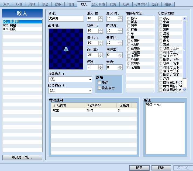This screenshot has height=171, width=193.
Task: Toggle the 圣属性 attribute effectiveness box
Action: pyautogui.click(x=128, y=60)
